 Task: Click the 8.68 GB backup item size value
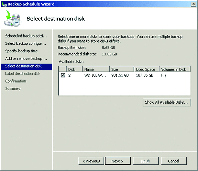(109, 47)
